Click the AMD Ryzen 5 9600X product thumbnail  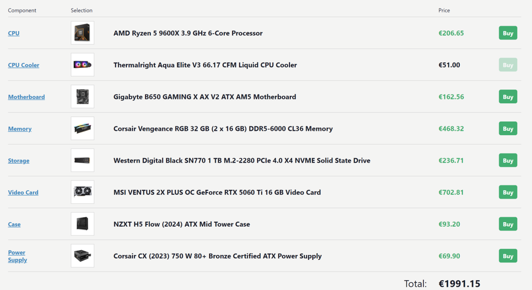point(82,33)
